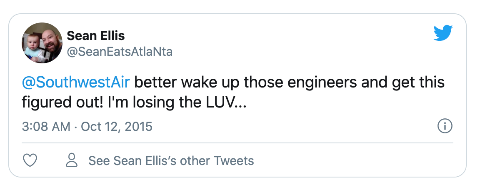The height and width of the screenshot is (185, 480).
Task: Like the tweet with the heart icon
Action: (30, 160)
